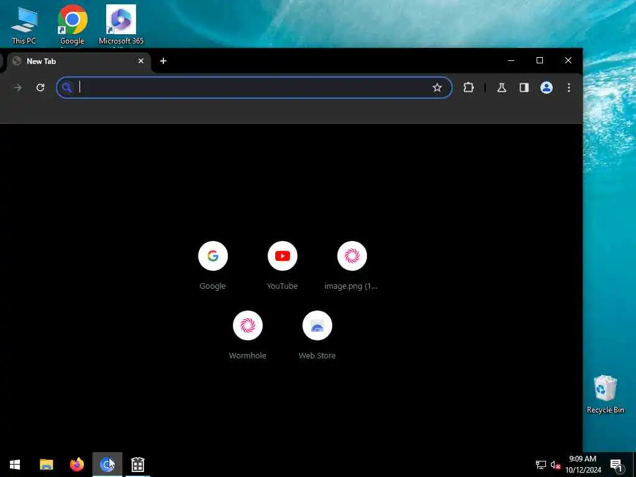Maximize the Chrome window

tap(540, 60)
